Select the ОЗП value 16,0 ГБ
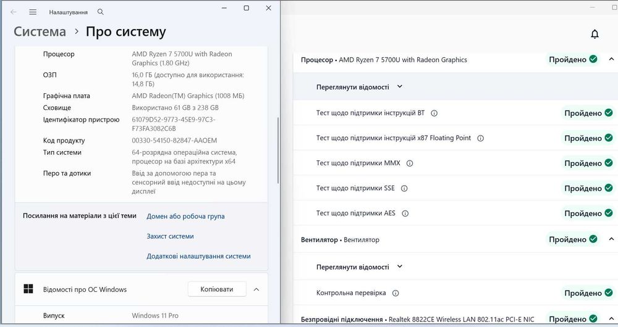The width and height of the screenshot is (618, 327). tap(188, 80)
